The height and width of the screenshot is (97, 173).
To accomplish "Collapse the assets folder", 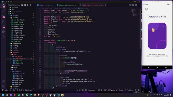I will click(15, 18).
